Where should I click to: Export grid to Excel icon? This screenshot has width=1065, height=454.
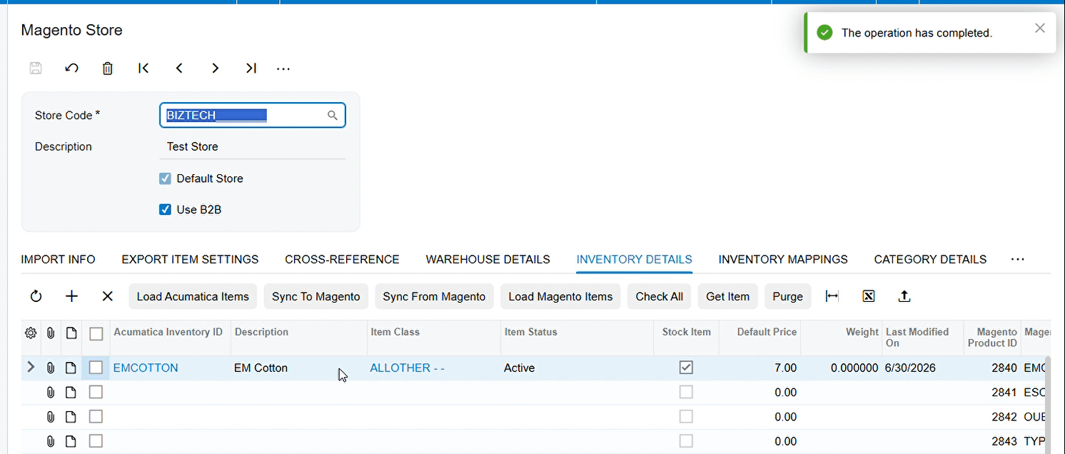click(x=868, y=296)
